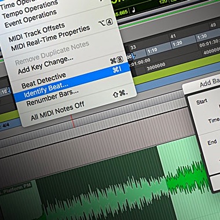Click the 1:10 timeline marker in the ruler
Image resolution: width=220 pixels, height=220 pixels.
pyautogui.click(x=152, y=51)
